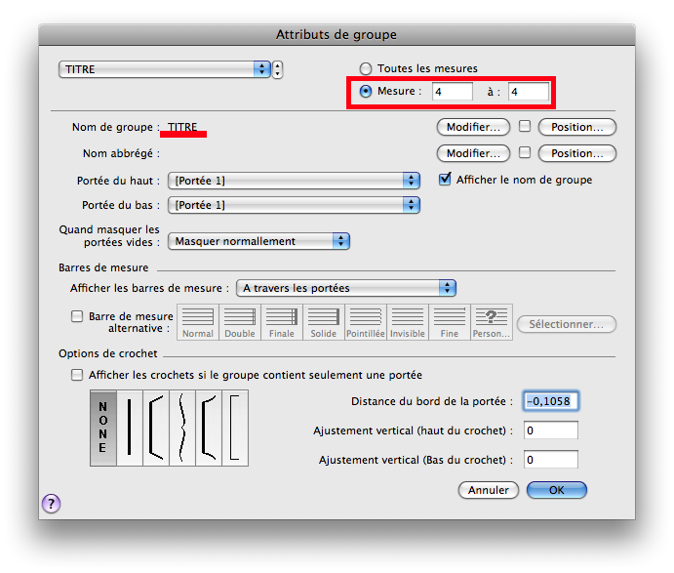Click the Distance du bord input field
The image size is (674, 573).
click(551, 401)
